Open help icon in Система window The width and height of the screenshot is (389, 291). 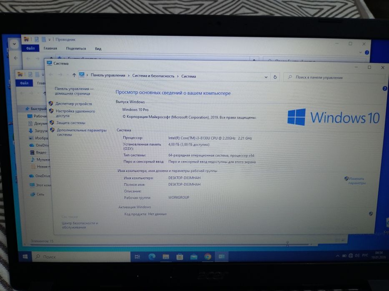[x=385, y=88]
